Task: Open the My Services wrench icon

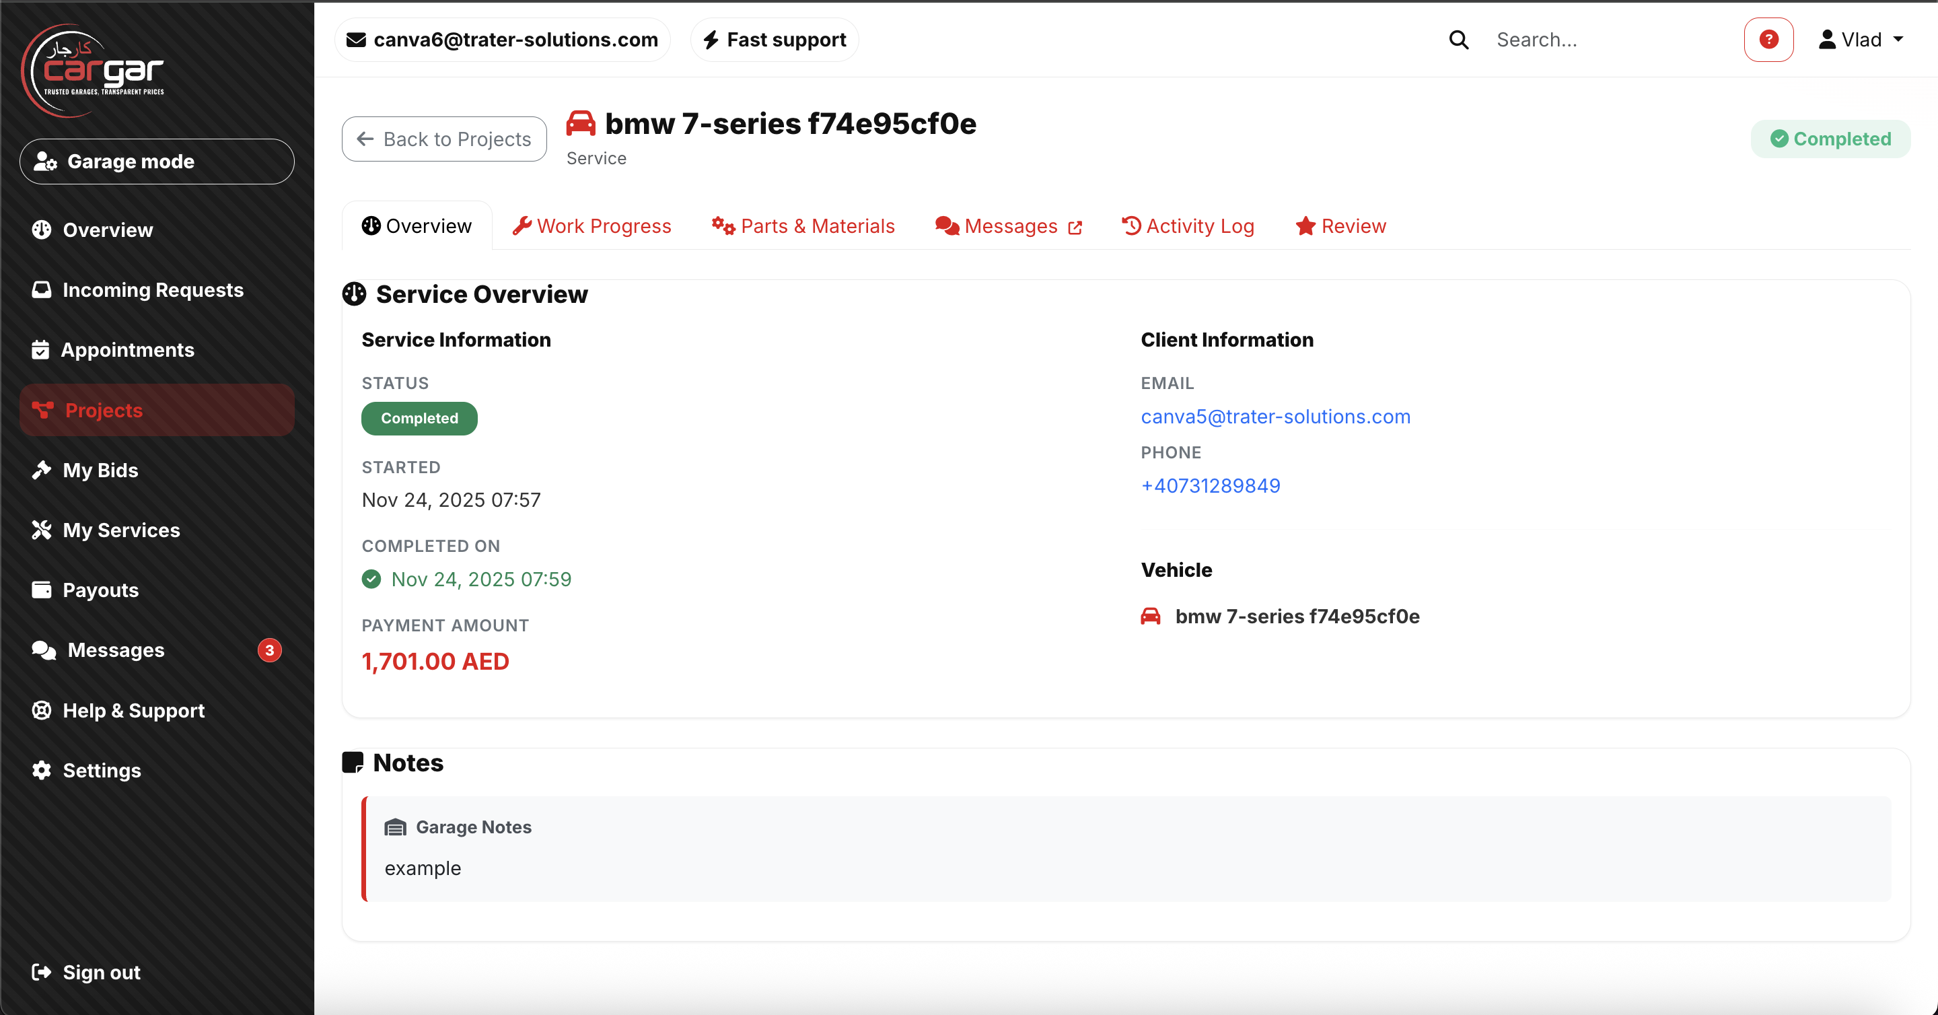Action: [42, 530]
